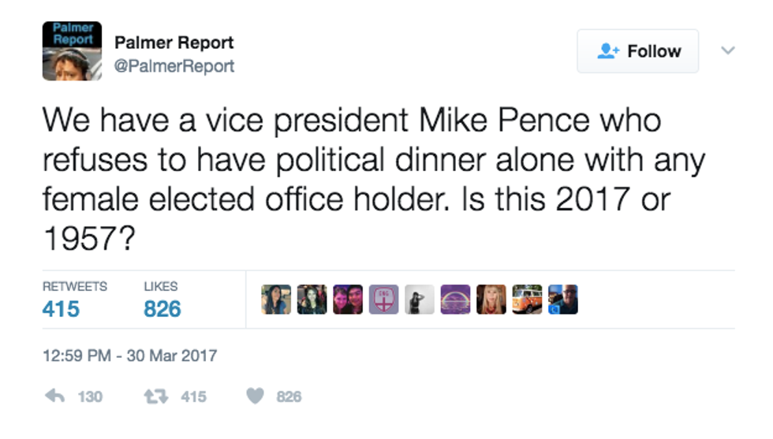Click the reply arrow icon
The height and width of the screenshot is (439, 773).
[54, 396]
